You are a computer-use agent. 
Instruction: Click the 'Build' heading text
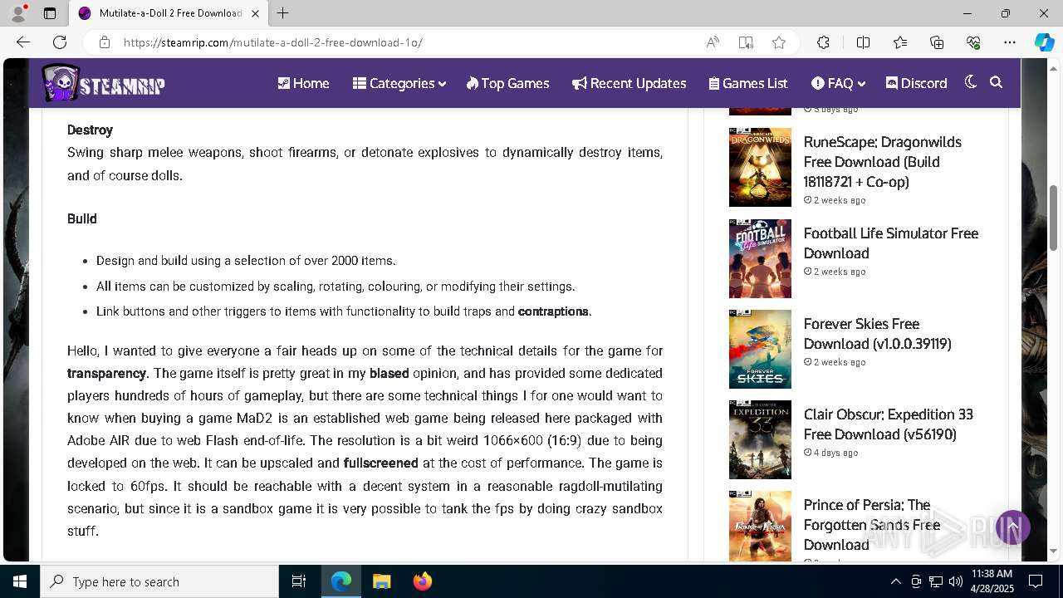click(82, 218)
